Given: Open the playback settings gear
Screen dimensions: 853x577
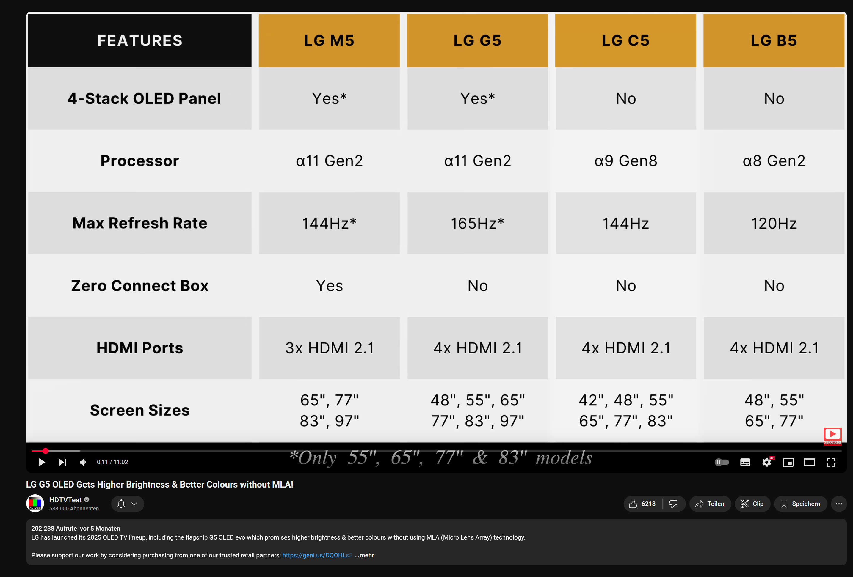Looking at the screenshot, I should click(767, 462).
